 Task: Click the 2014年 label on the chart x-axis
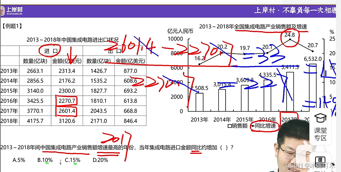pos(222,119)
